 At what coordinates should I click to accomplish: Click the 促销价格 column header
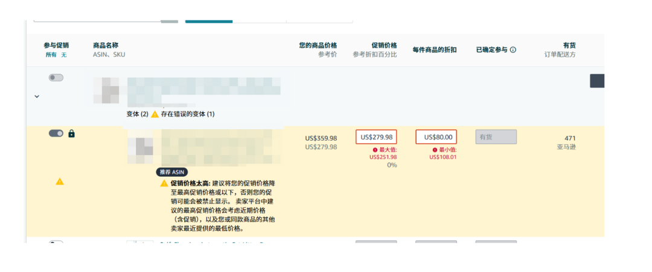tap(384, 45)
